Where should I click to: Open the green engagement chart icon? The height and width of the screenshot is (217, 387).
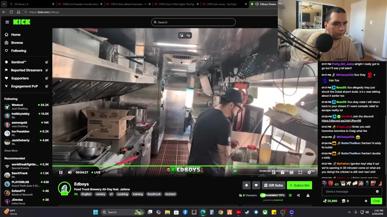(290, 195)
